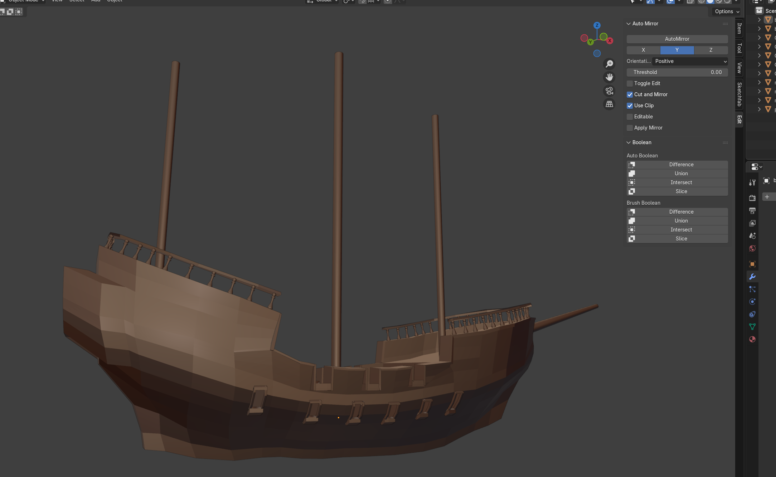776x477 pixels.
Task: Switch to the Item sidebar tab
Action: 739,29
